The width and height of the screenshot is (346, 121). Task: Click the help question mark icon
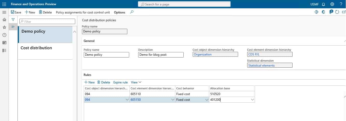click(341, 4)
